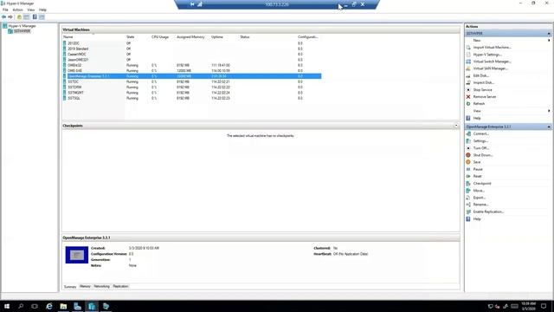Image resolution: width=554 pixels, height=312 pixels.
Task: Open the Help menu
Action: (x=42, y=10)
